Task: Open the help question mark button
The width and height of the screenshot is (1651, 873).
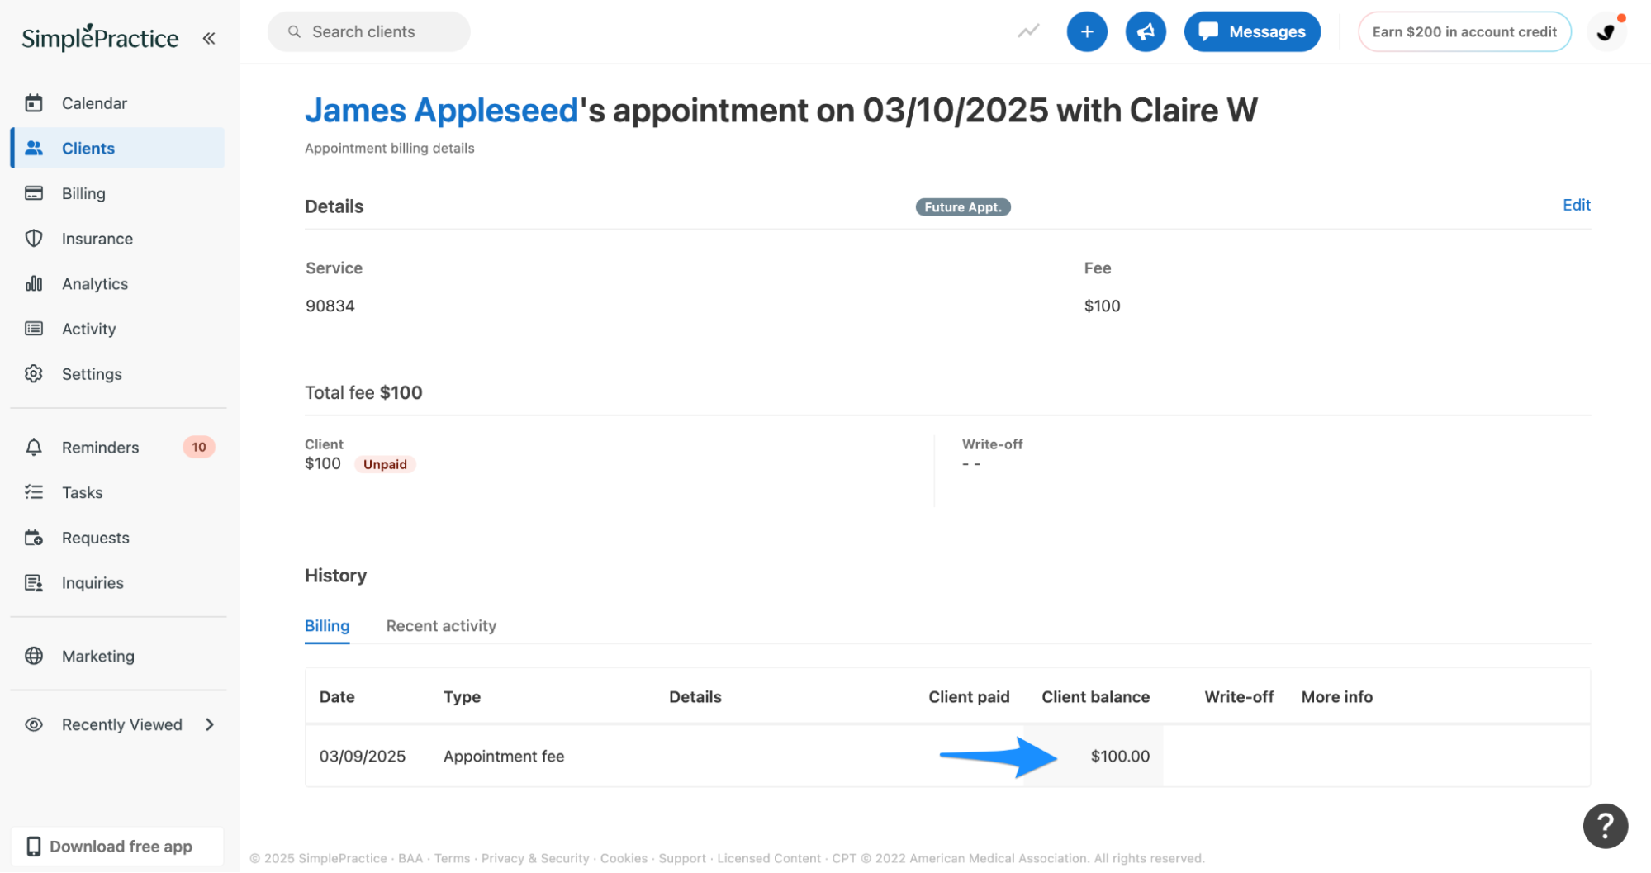Action: coord(1605,826)
